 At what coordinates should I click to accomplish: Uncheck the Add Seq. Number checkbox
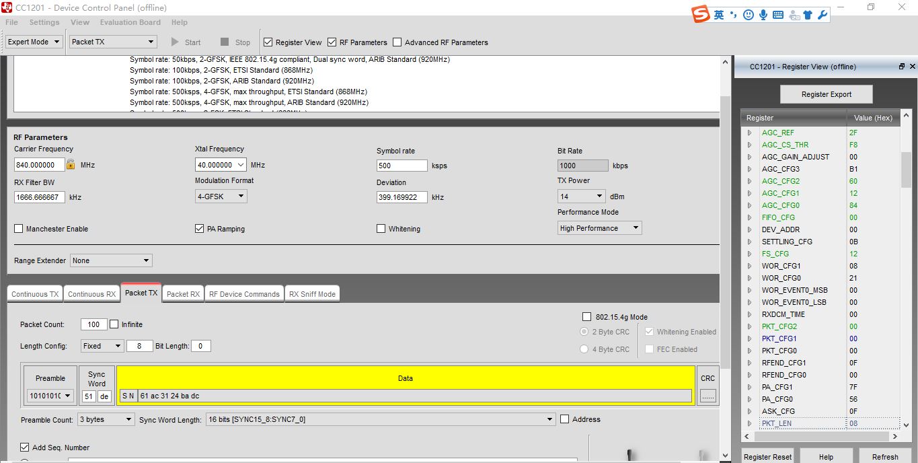(x=25, y=448)
